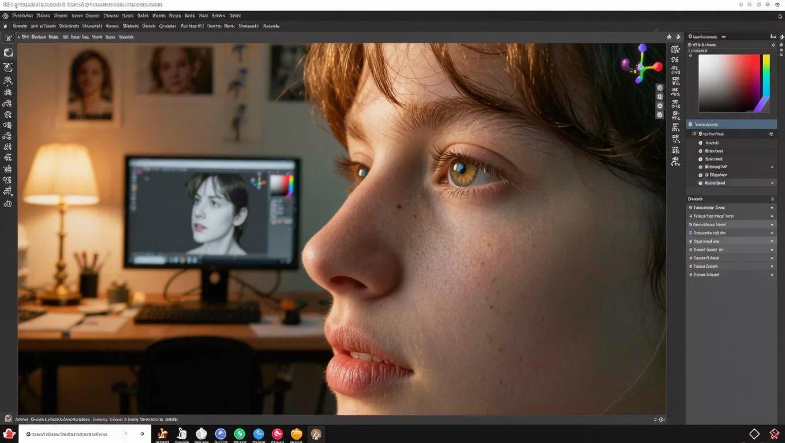Click the blue top ball on navigation gizmo
This screenshot has width=785, height=443.
(x=642, y=48)
